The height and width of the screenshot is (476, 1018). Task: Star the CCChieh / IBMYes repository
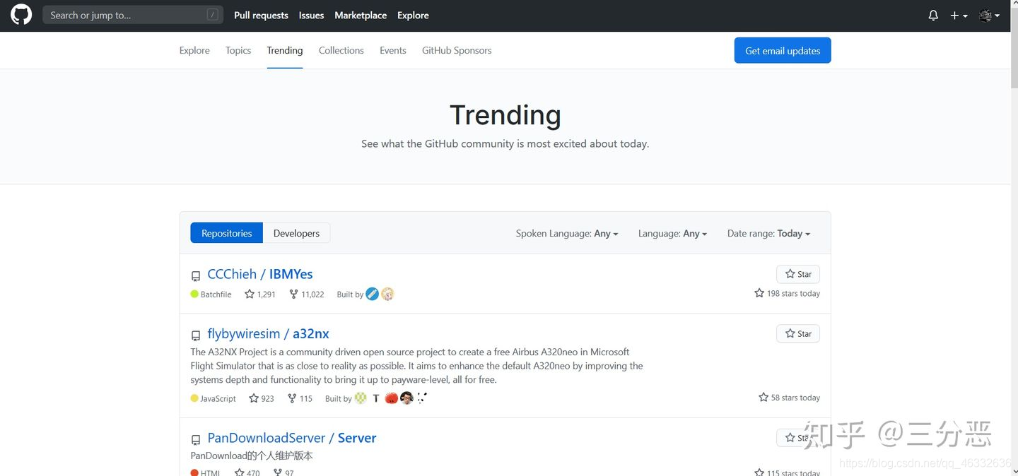tap(798, 274)
